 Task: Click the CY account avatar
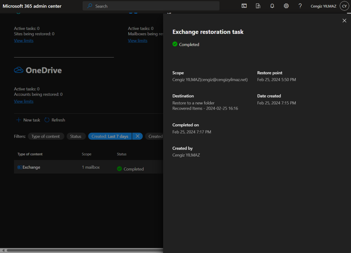click(344, 6)
